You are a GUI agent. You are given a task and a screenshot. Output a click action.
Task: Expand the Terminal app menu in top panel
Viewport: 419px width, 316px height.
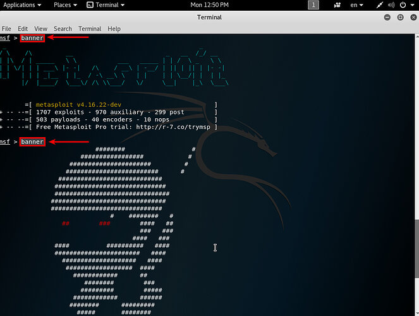point(106,5)
